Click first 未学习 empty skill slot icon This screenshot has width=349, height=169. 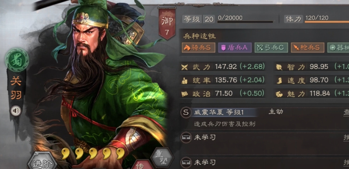pyautogui.click(x=185, y=138)
